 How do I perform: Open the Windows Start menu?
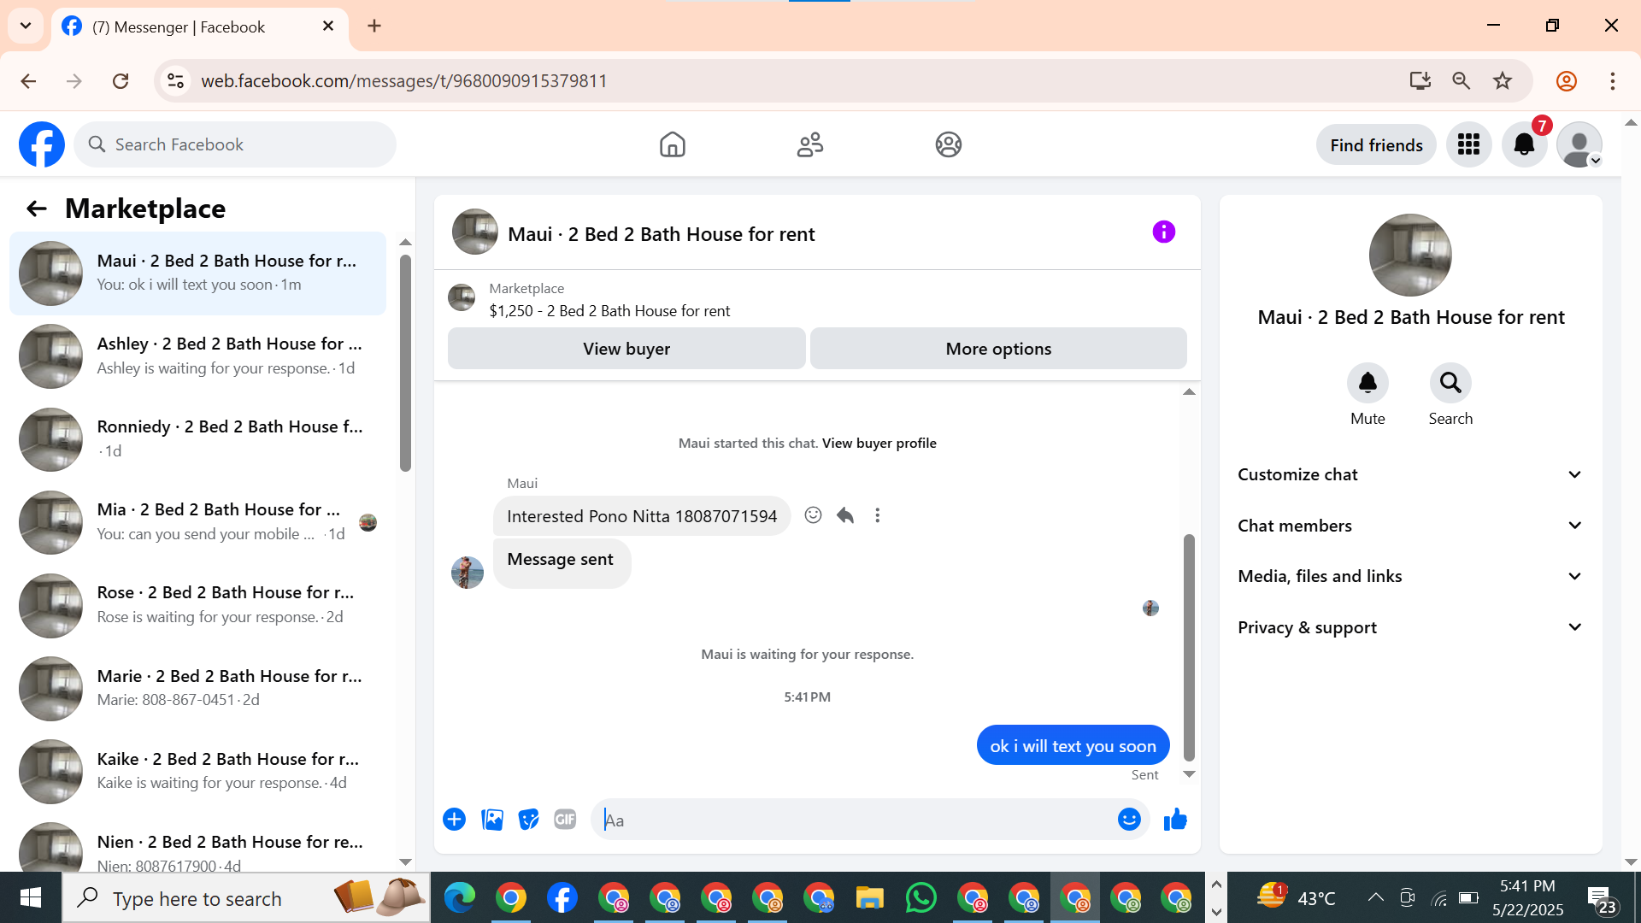31,898
